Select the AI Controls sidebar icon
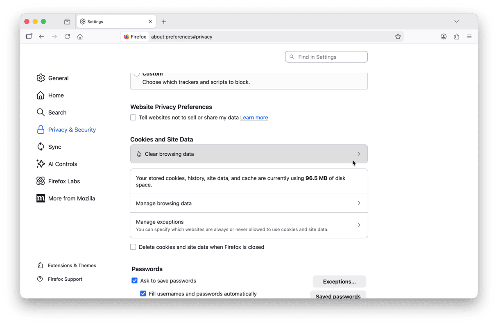The image size is (498, 325). pyautogui.click(x=41, y=164)
